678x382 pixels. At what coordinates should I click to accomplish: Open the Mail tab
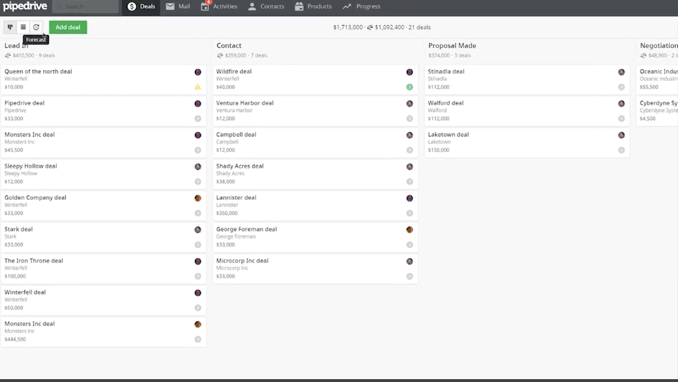(178, 6)
